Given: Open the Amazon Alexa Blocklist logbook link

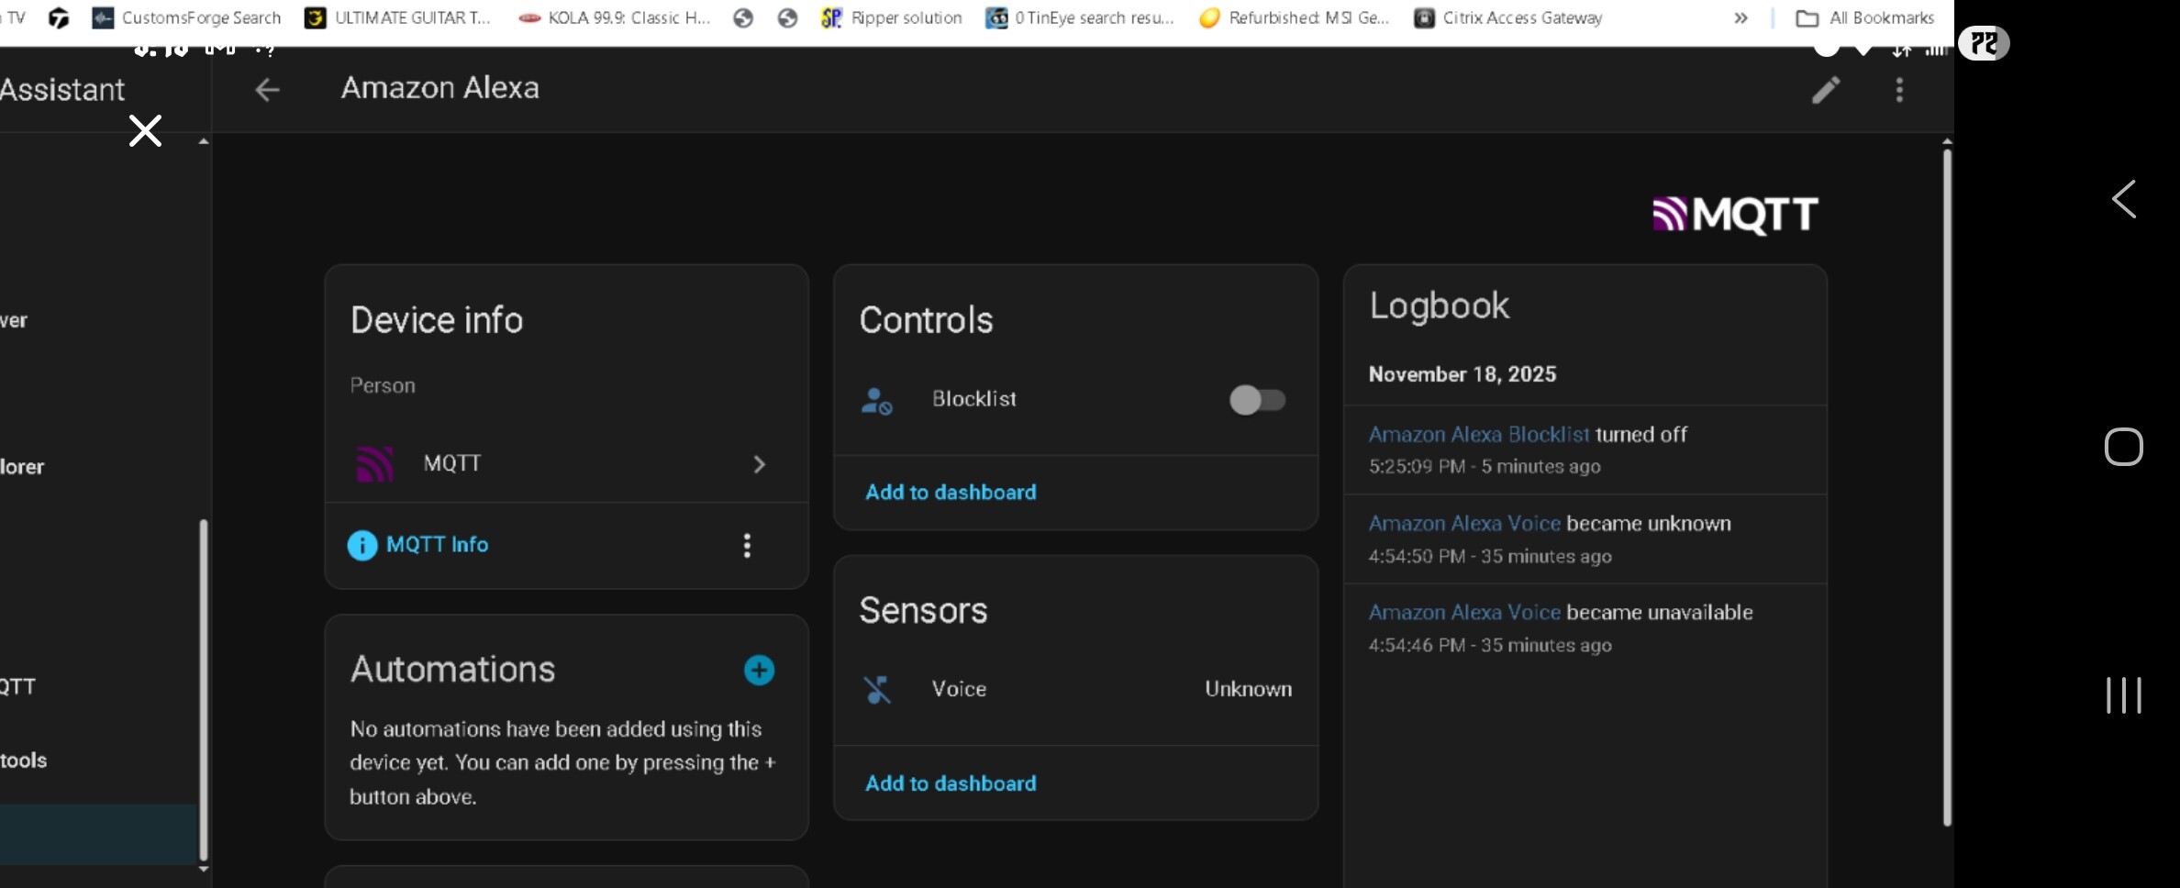Looking at the screenshot, I should pos(1478,435).
